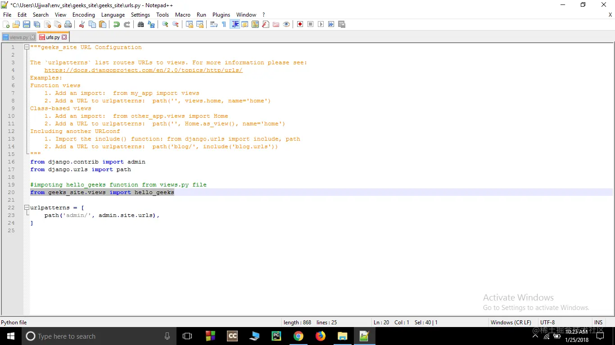Open the ? help menu
615x345 pixels.
click(x=264, y=15)
